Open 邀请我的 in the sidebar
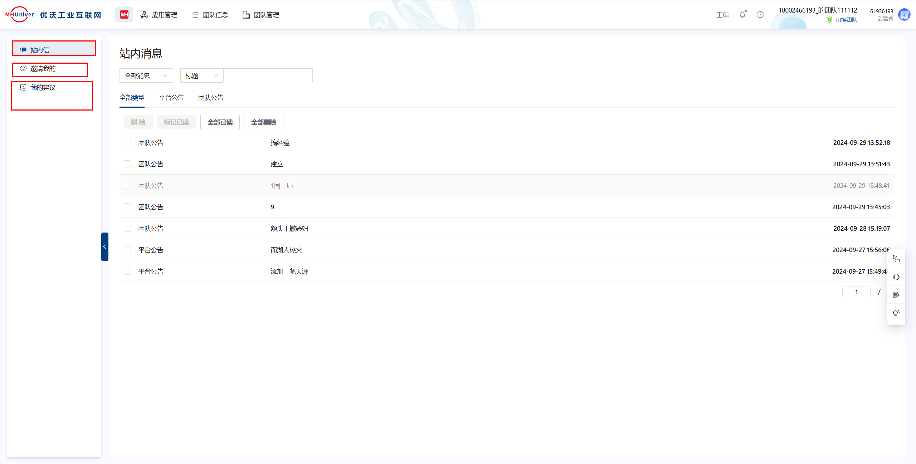916x464 pixels. [x=43, y=69]
